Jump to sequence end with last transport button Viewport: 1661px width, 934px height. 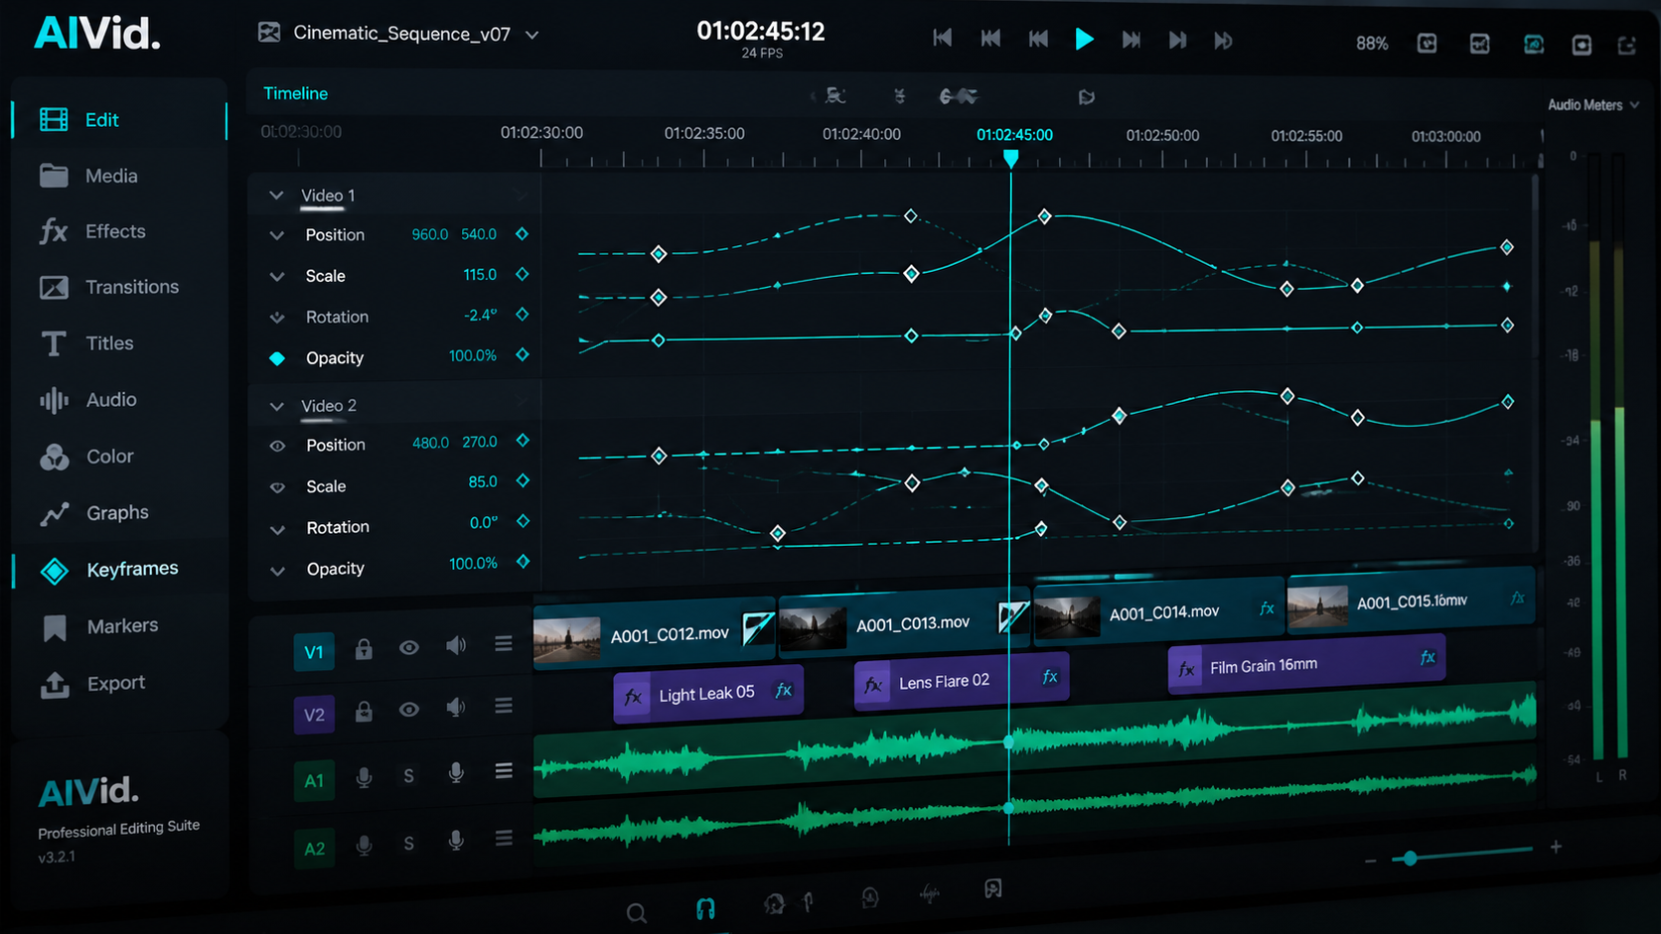pos(1224,41)
